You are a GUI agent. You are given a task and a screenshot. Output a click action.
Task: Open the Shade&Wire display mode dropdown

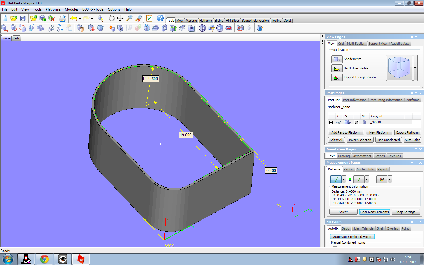click(x=337, y=59)
